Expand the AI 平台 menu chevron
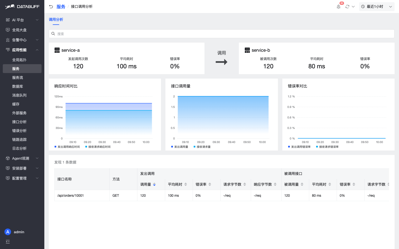The width and height of the screenshot is (399, 249). pos(37,20)
